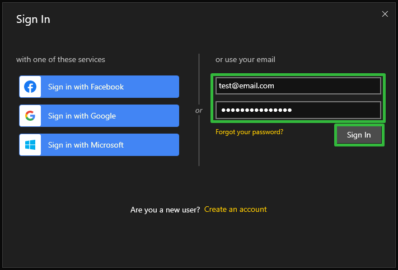The width and height of the screenshot is (398, 270).
Task: Choose Sign in with Google
Action: tap(99, 116)
